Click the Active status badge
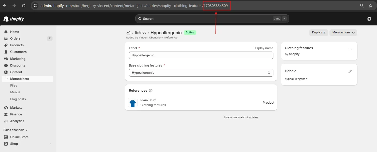Screen dimensions: 377x152 click(190, 32)
